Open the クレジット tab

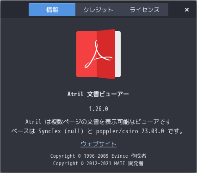(x=98, y=10)
